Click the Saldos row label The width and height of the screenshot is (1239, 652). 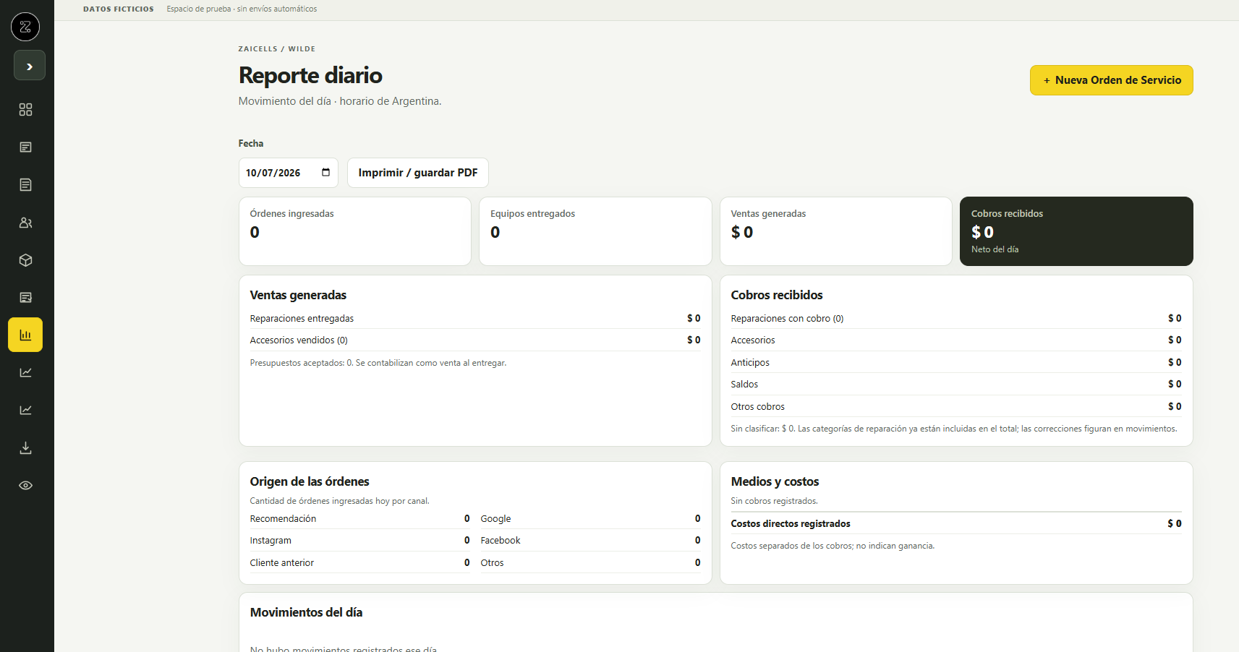744,384
